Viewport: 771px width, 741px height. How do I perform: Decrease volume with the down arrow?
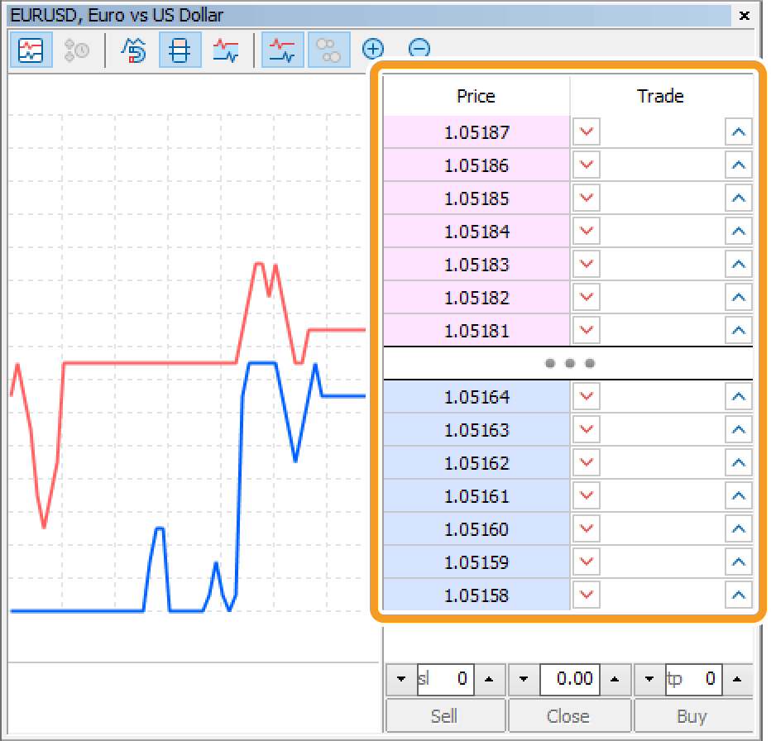[x=524, y=680]
